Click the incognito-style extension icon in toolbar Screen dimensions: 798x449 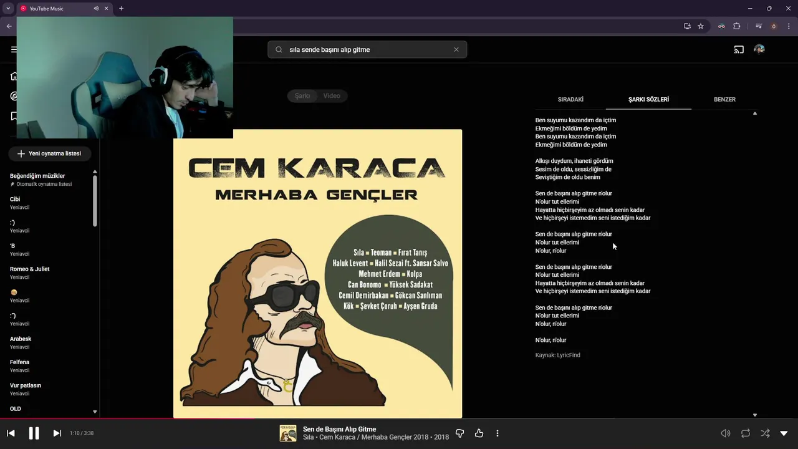click(x=721, y=26)
